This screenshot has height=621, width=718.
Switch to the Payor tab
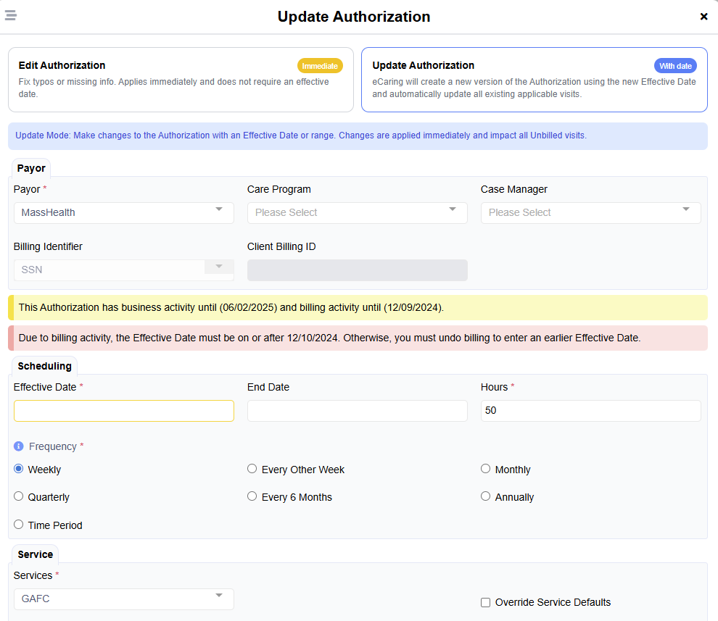pos(30,167)
